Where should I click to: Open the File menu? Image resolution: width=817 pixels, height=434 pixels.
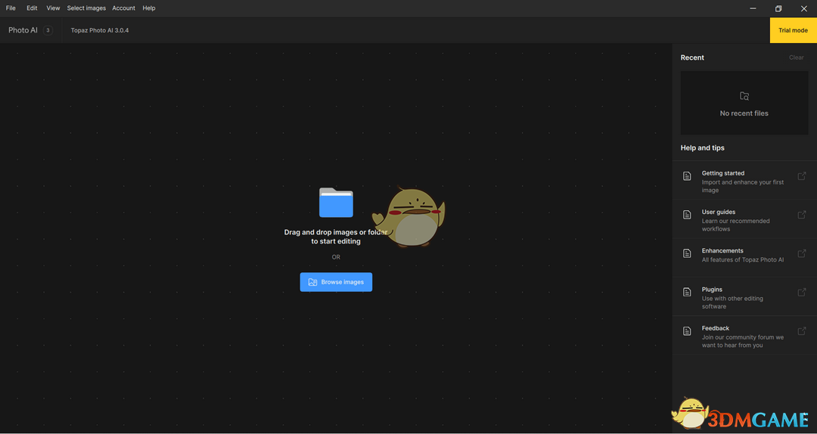coord(11,8)
